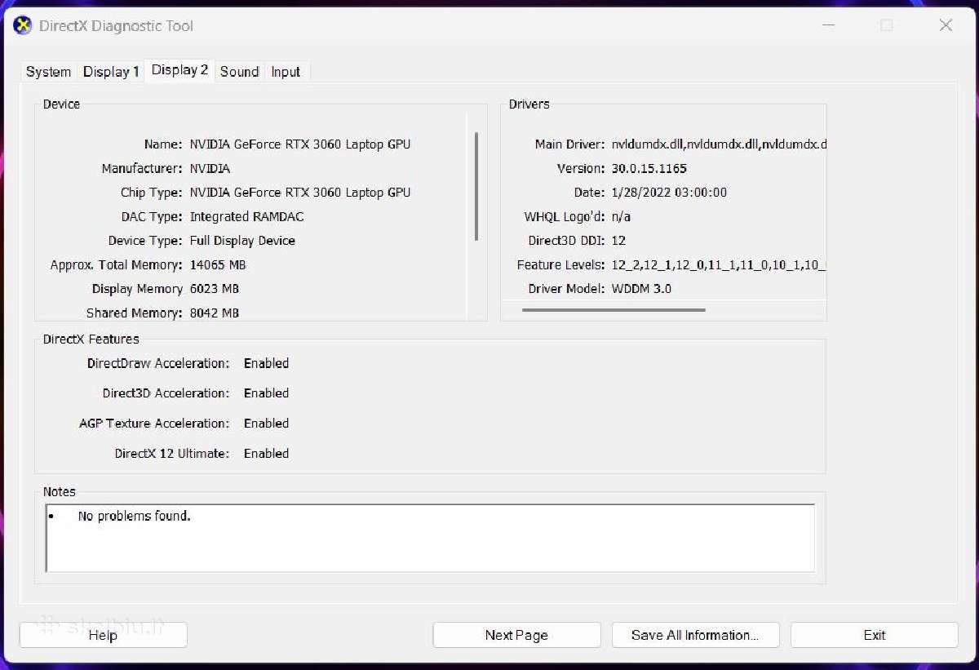Switch to the System tab
The width and height of the screenshot is (979, 670).
coord(48,72)
